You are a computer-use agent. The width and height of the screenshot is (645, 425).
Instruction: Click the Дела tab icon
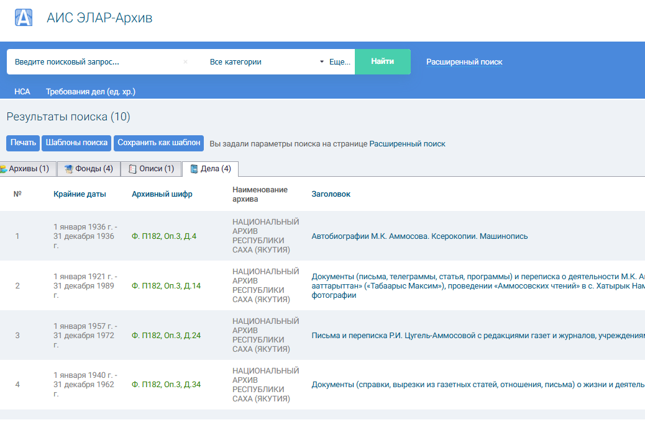tap(194, 169)
